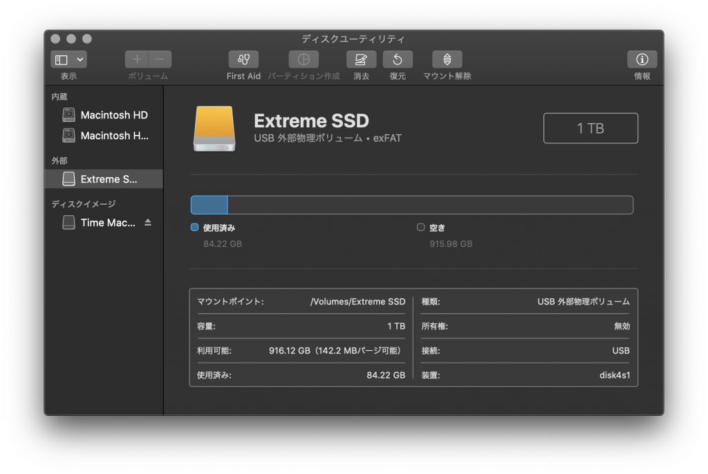Click the 装置 value disk4s1
Viewport: 708px width, 474px height.
615,375
